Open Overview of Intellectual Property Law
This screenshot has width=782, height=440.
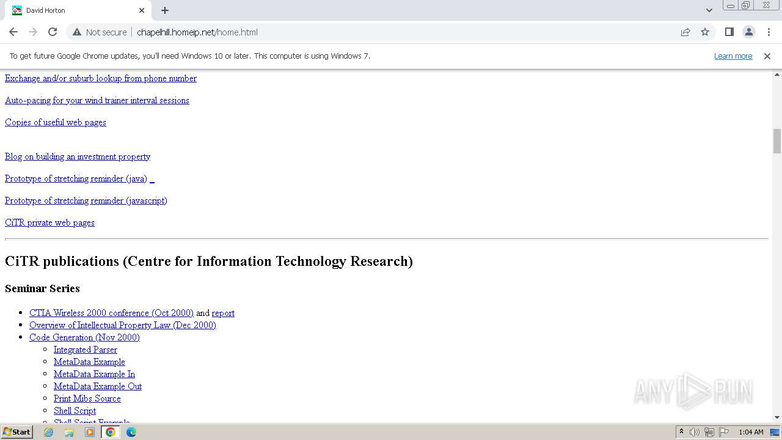[123, 325]
